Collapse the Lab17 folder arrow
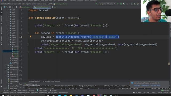 click(x=8, y=45)
